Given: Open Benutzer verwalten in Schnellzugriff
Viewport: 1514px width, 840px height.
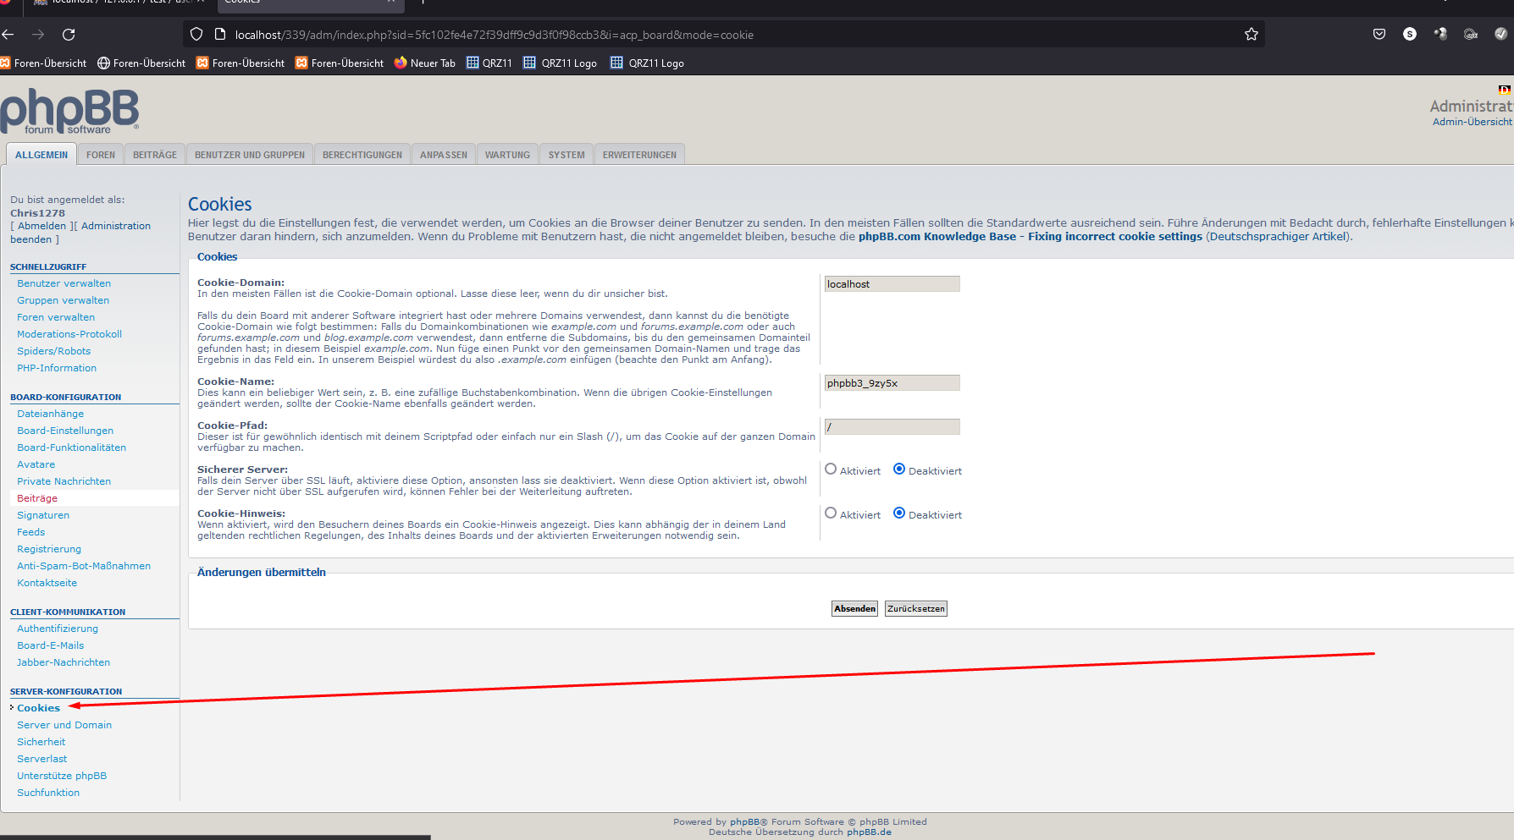Looking at the screenshot, I should click(64, 283).
